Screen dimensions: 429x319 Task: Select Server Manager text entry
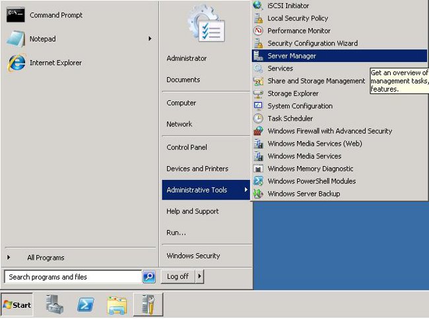click(292, 56)
